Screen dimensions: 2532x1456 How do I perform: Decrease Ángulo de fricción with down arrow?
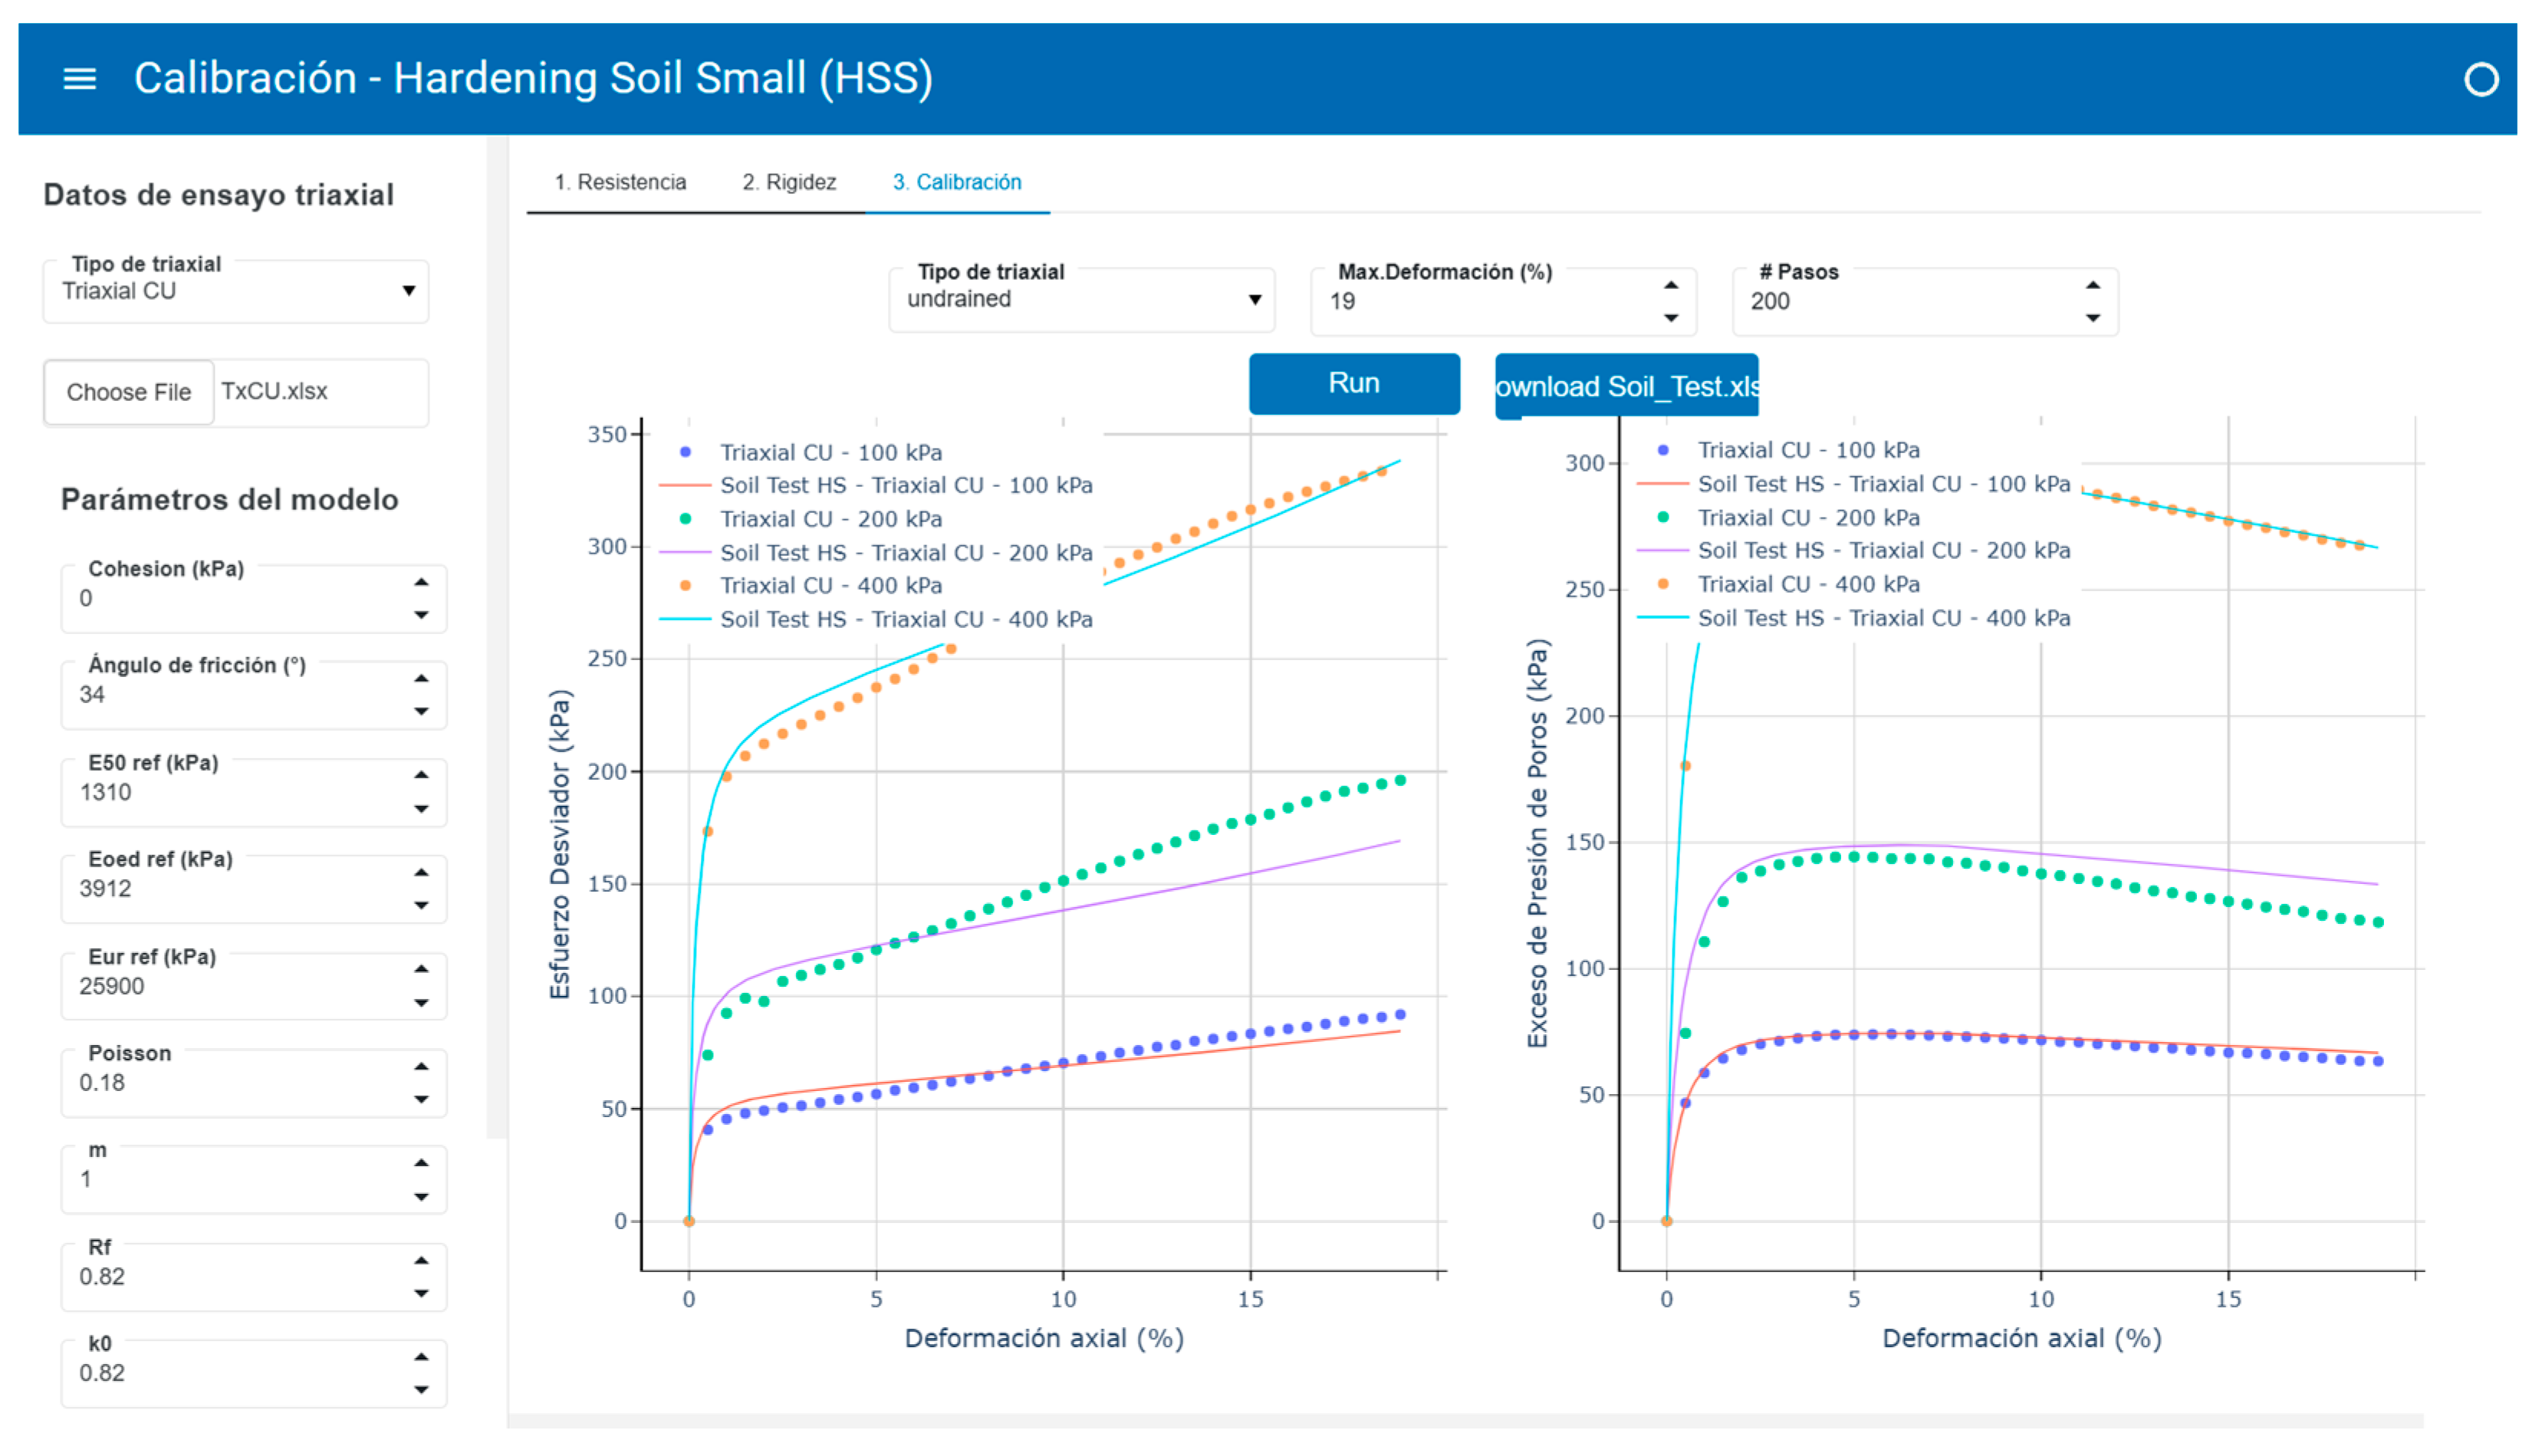pyautogui.click(x=421, y=712)
